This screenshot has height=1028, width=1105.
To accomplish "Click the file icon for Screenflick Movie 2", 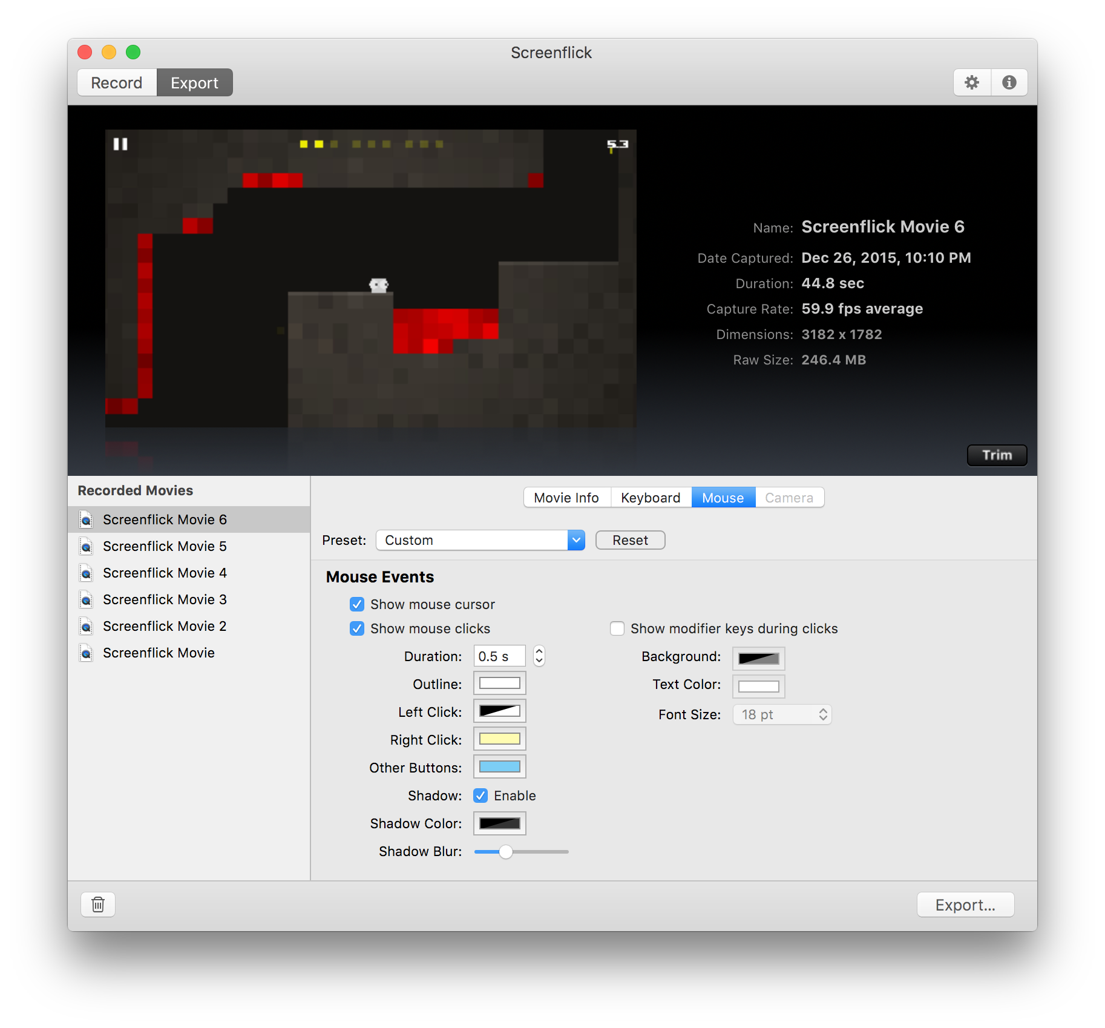I will (87, 626).
